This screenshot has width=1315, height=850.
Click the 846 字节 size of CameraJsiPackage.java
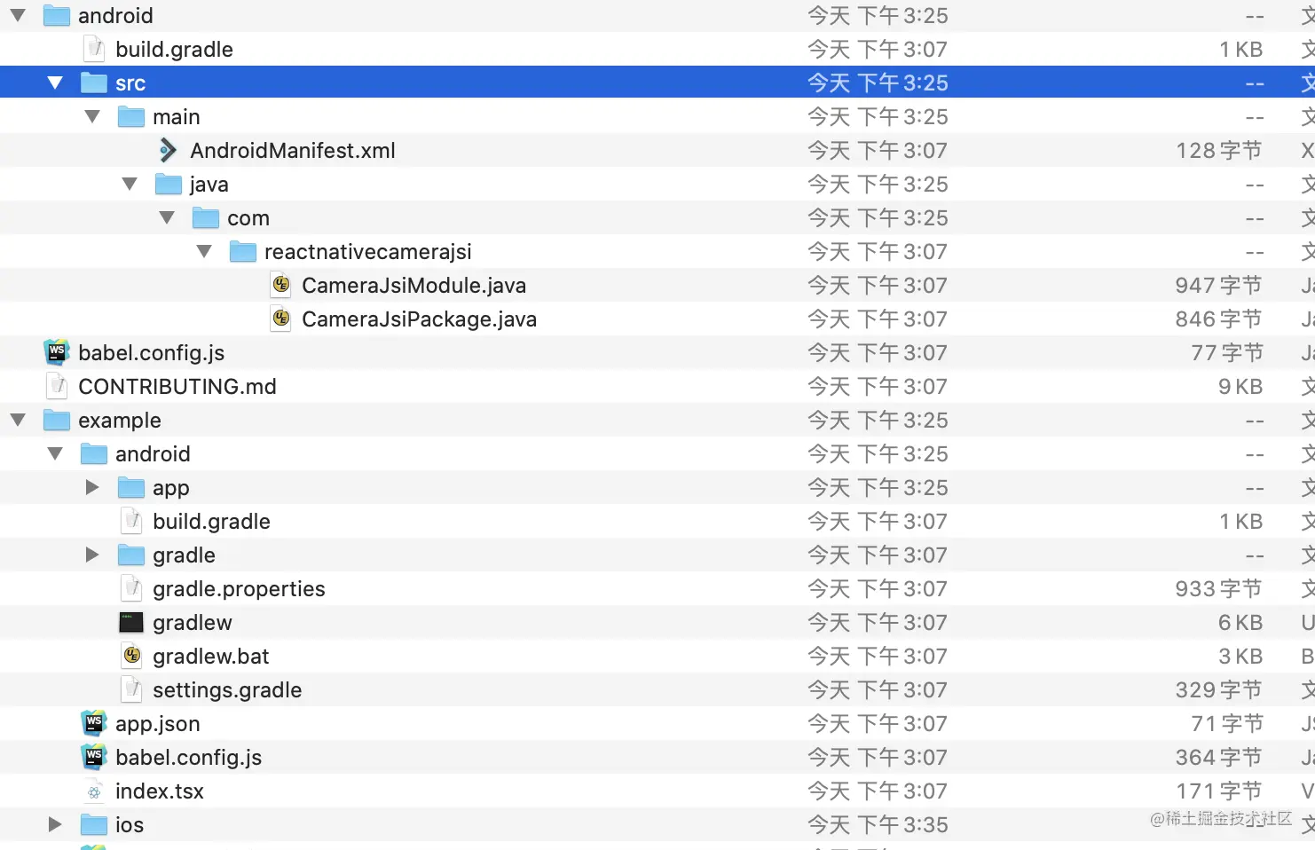coord(1218,319)
